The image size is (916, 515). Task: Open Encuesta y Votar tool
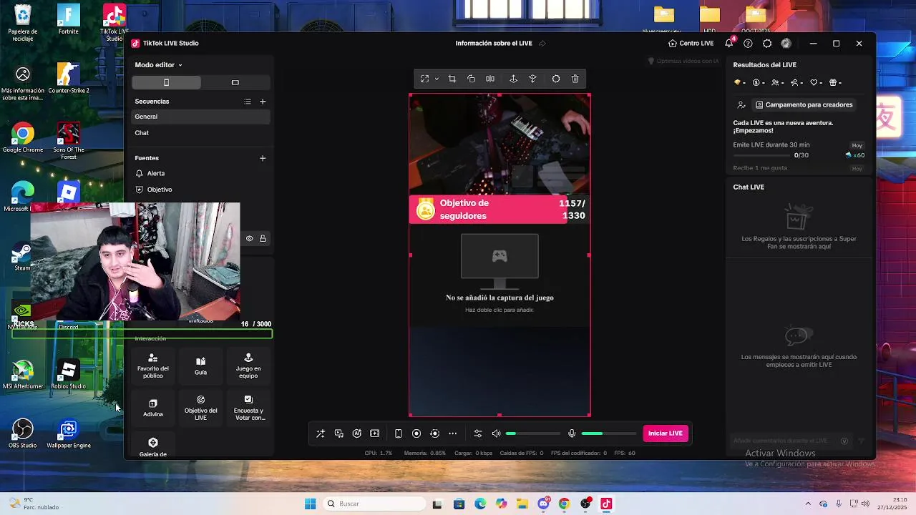pyautogui.click(x=248, y=408)
